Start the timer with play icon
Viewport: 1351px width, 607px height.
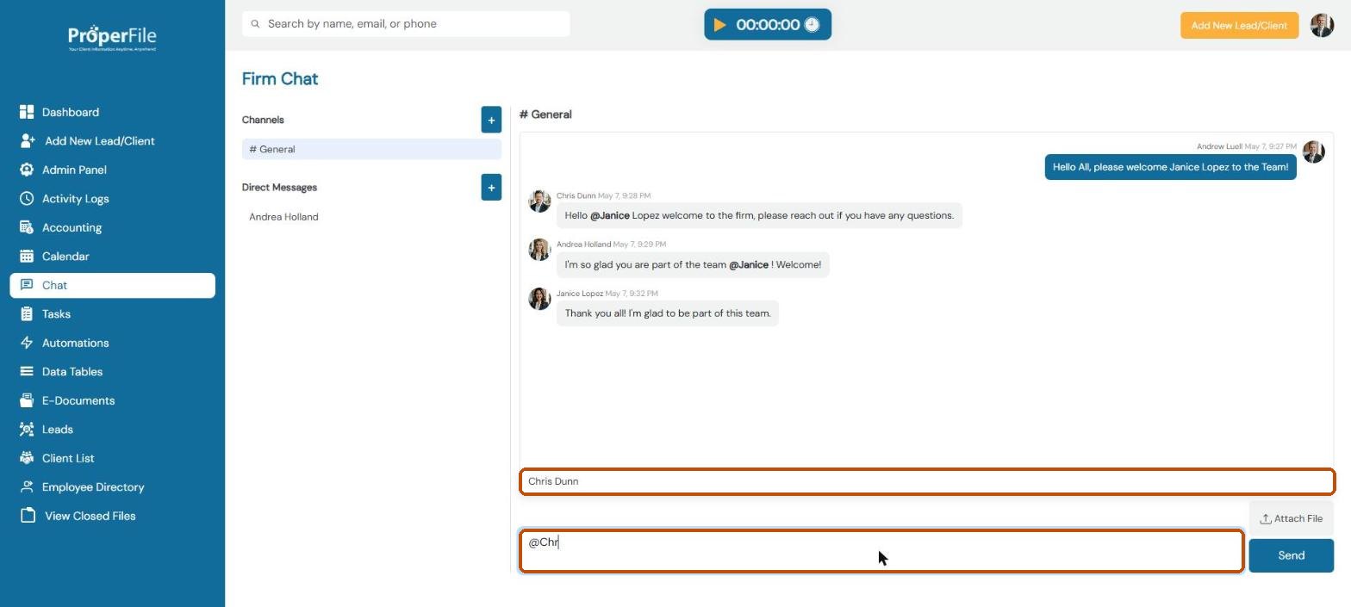[x=719, y=25]
